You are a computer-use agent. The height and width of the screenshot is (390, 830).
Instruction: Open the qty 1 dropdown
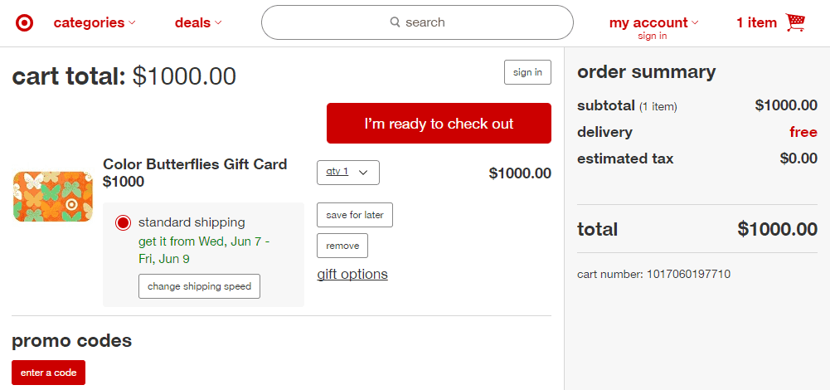click(x=347, y=172)
